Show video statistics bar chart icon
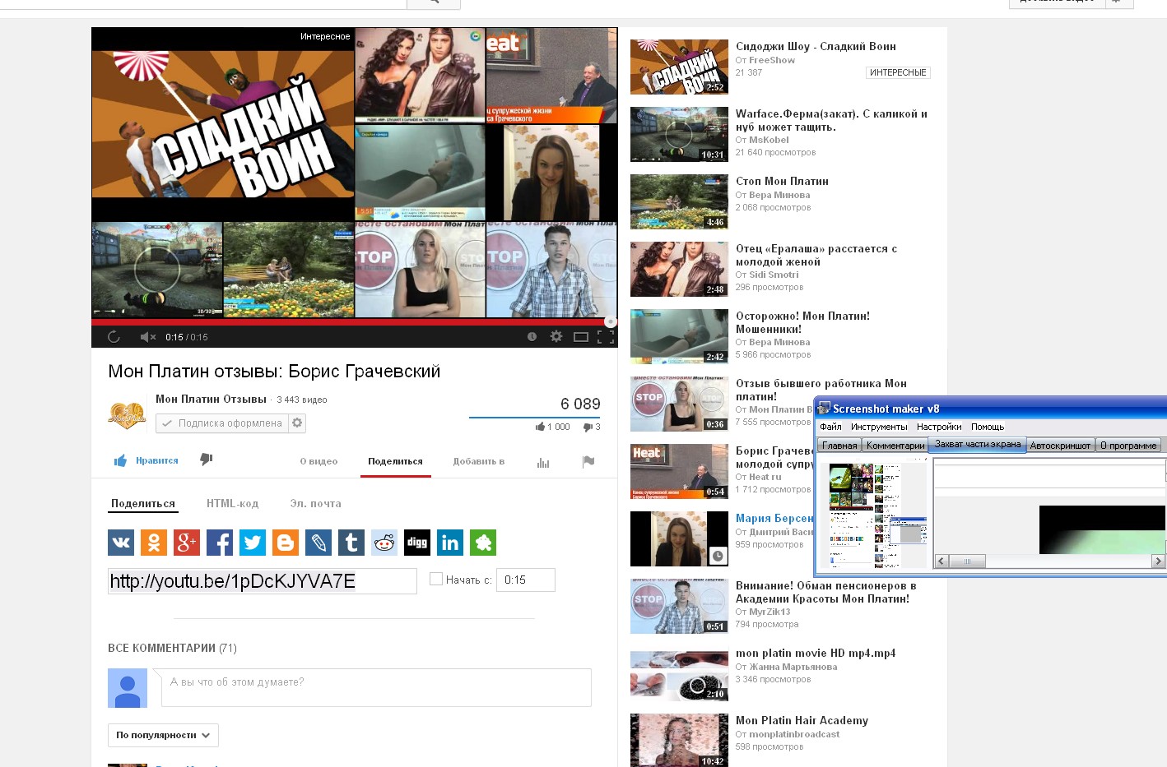 [543, 462]
